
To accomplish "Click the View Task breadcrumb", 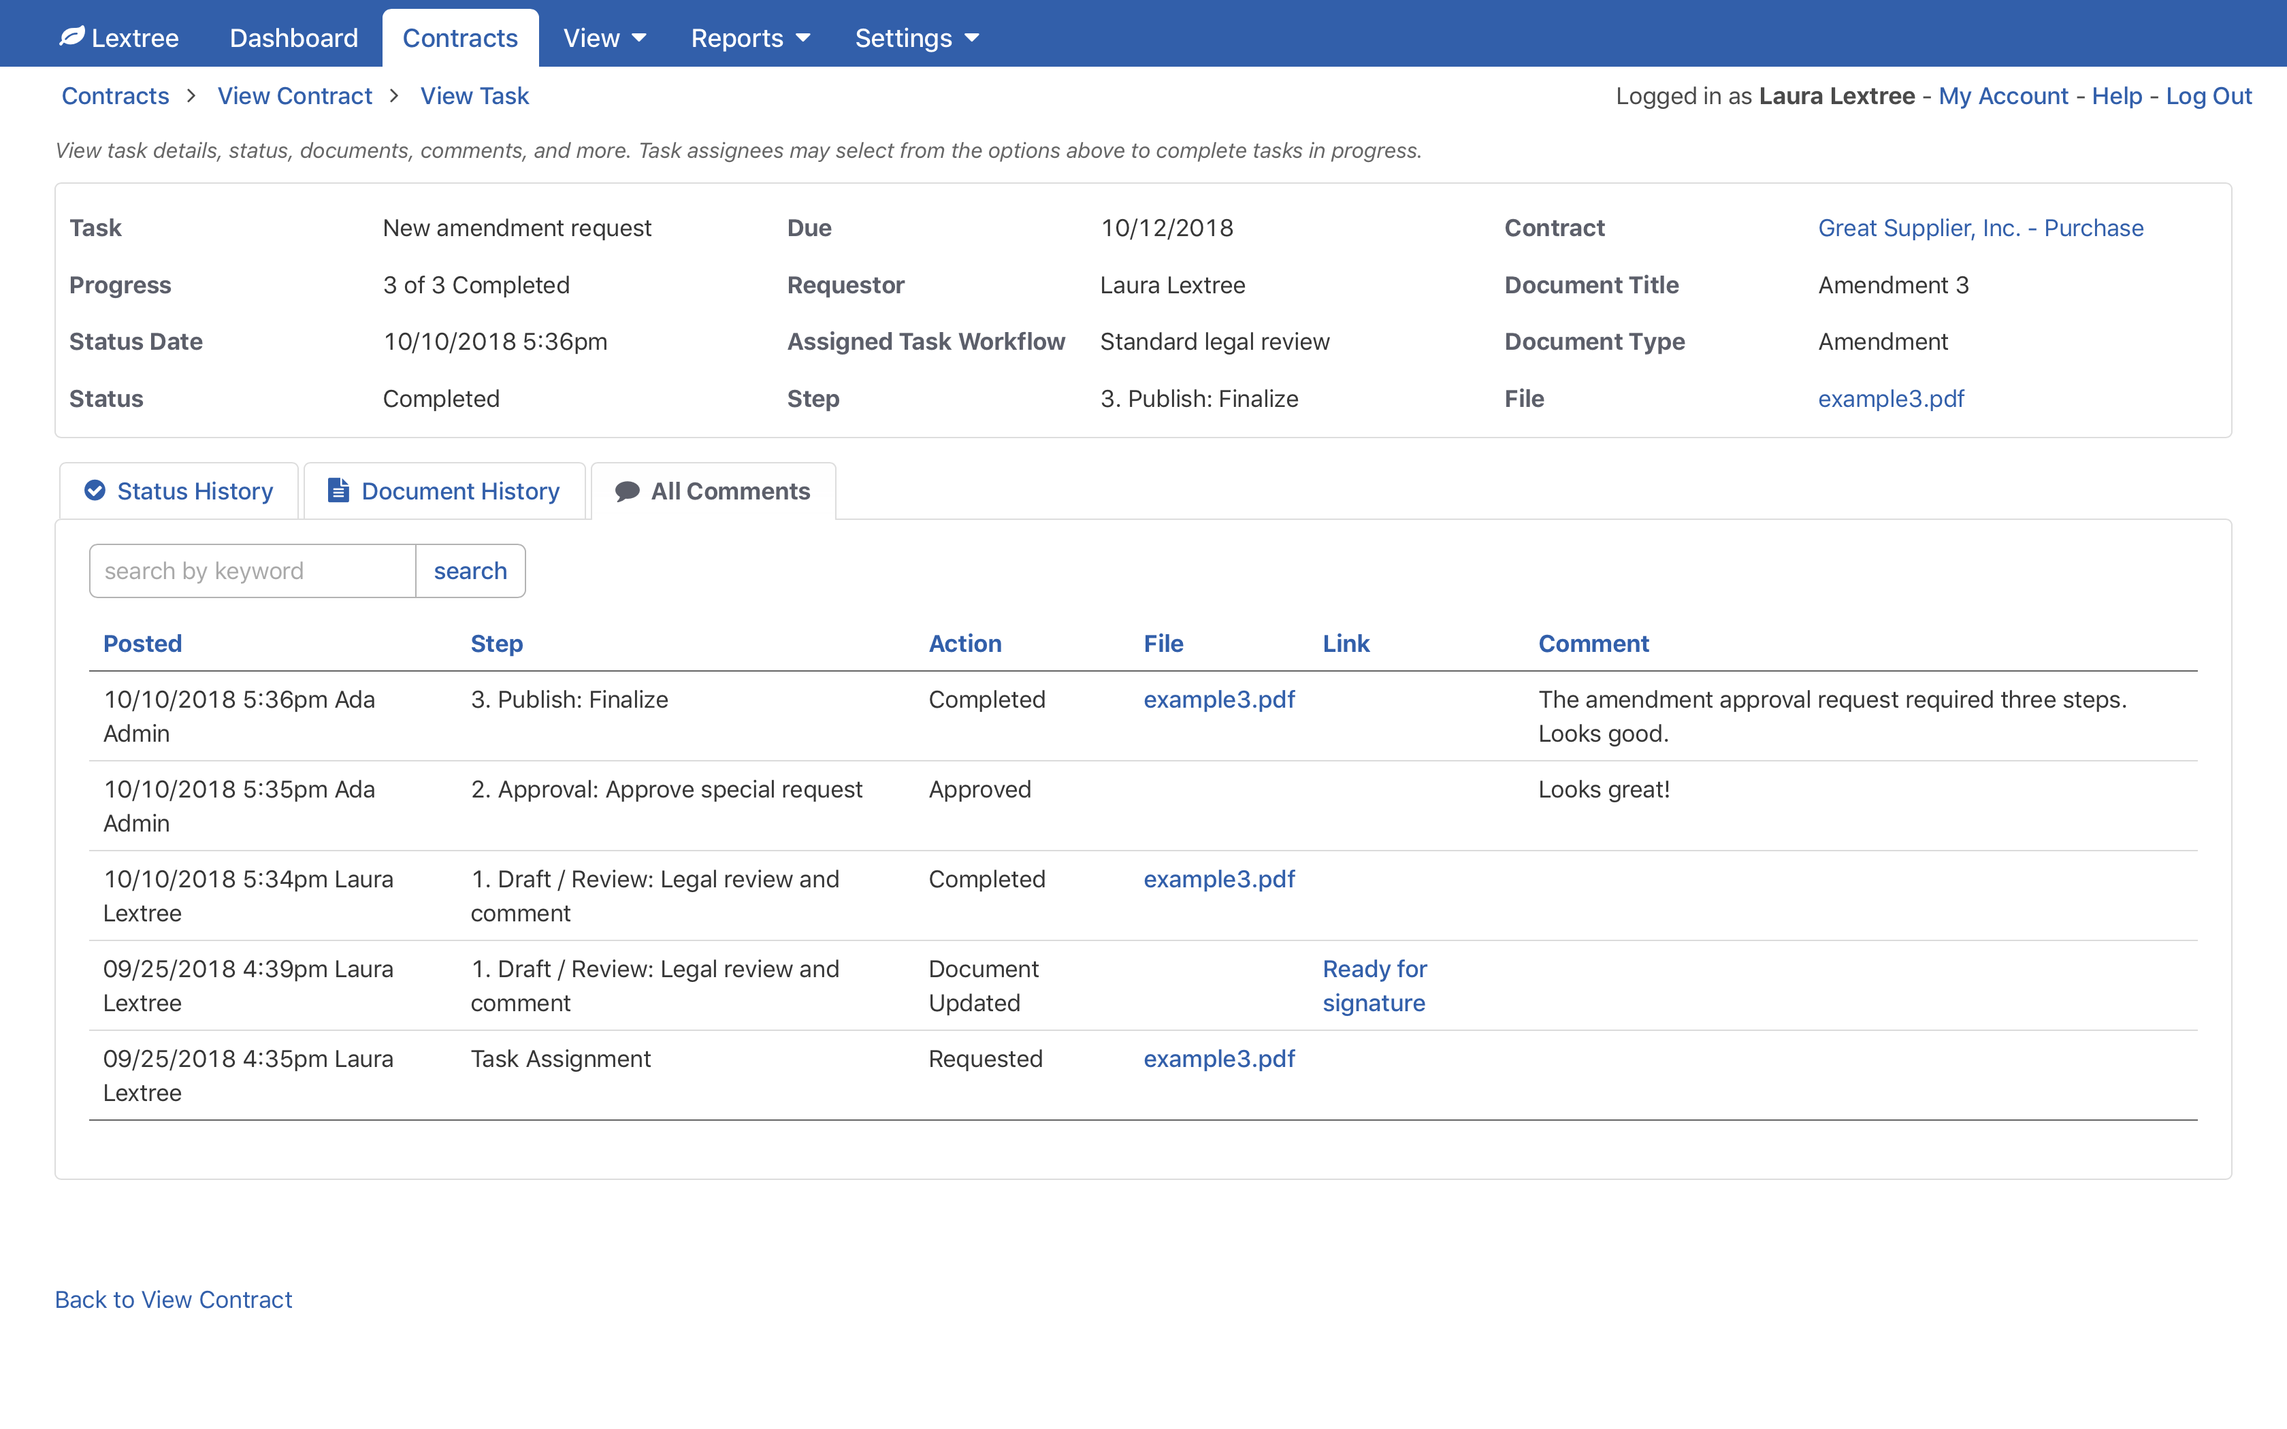I will [474, 95].
